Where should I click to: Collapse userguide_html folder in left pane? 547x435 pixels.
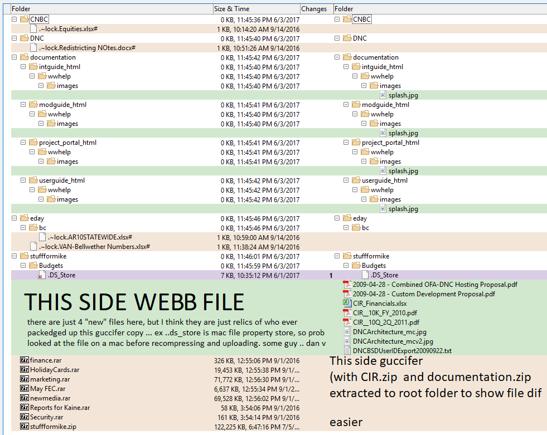click(23, 180)
